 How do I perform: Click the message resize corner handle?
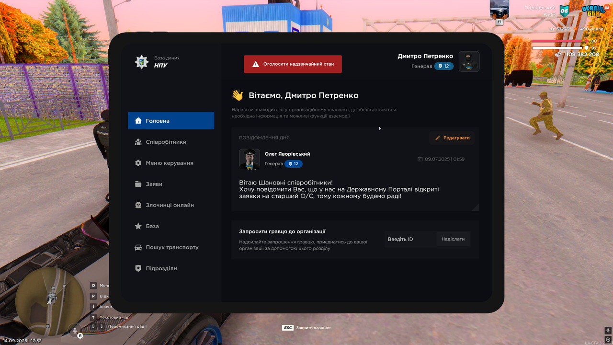pyautogui.click(x=476, y=207)
